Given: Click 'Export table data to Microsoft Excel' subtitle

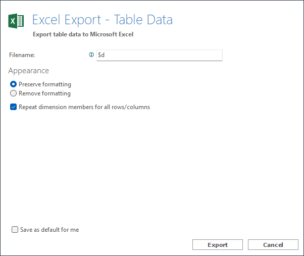Looking at the screenshot, I should (83, 34).
